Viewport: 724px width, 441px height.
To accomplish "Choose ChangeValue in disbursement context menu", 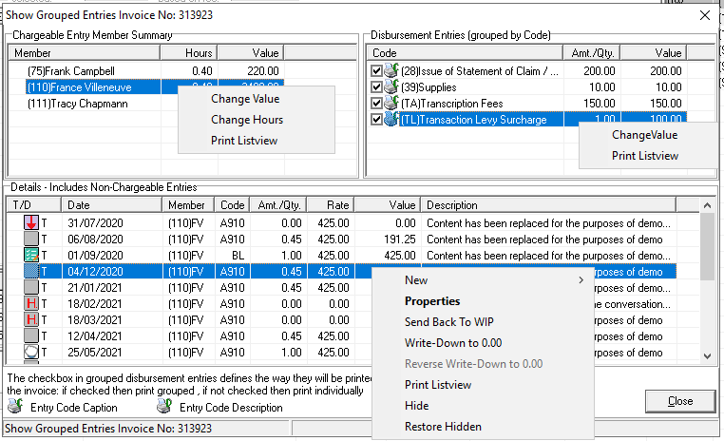I will pos(644,135).
